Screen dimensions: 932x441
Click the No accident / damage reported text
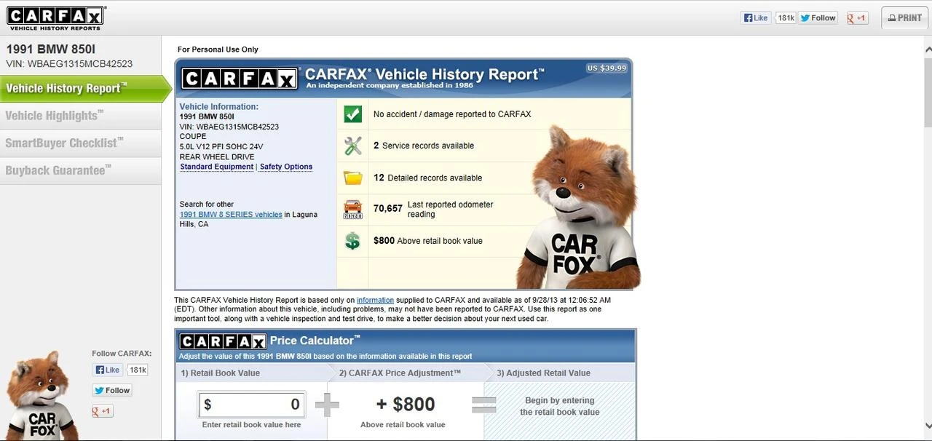pyautogui.click(x=452, y=114)
